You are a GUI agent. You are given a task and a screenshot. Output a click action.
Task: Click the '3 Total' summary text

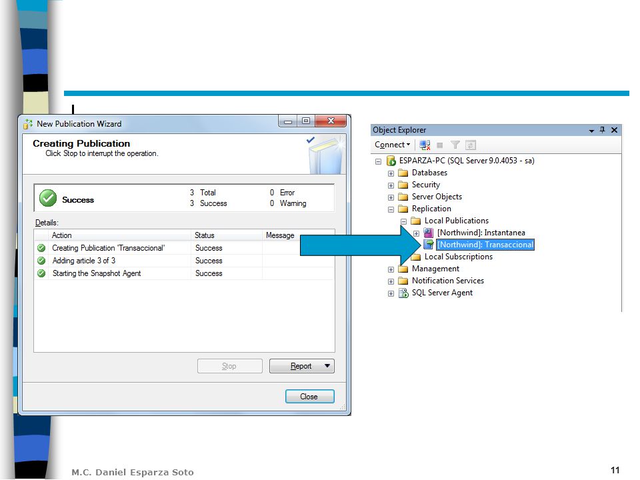(203, 192)
